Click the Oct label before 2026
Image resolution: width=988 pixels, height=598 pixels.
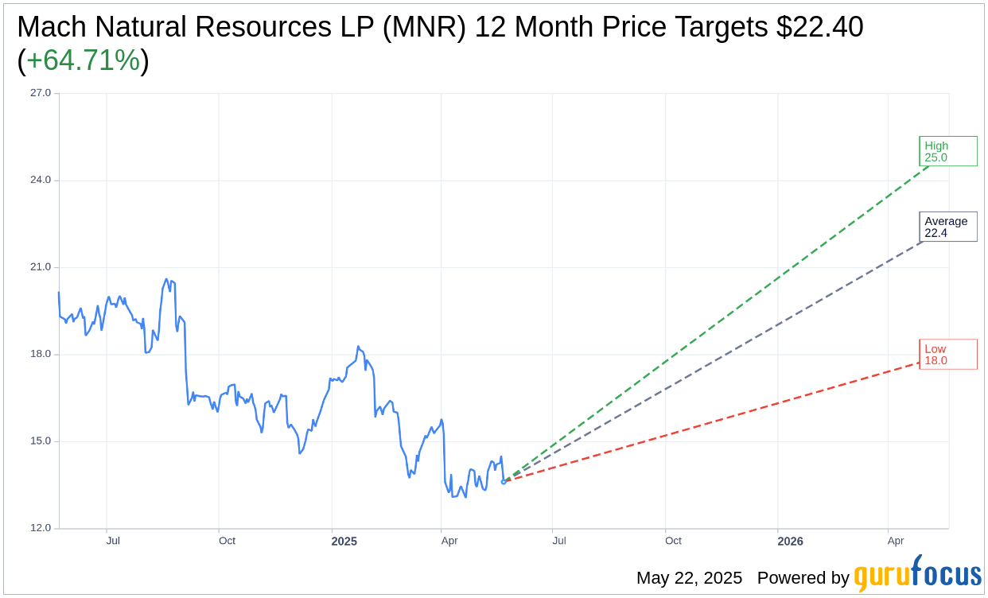[x=673, y=541]
